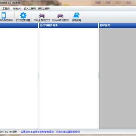Click the 开始半自动打印 printer icon
Image resolution: width=136 pixels, height=136 pixels.
pyautogui.click(x=60, y=16)
